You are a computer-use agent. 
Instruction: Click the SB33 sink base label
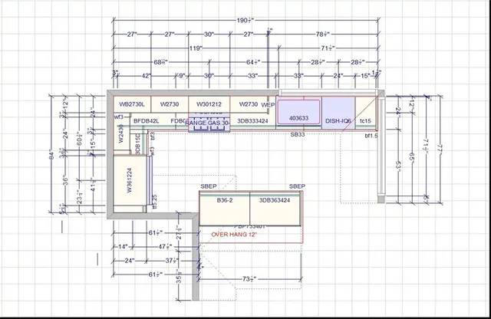point(297,135)
